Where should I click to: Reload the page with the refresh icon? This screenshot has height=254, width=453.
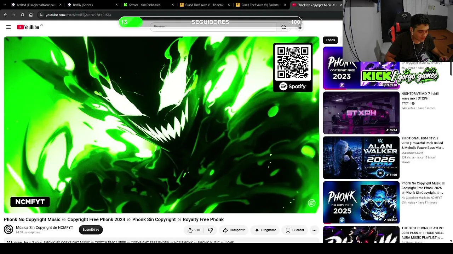[x=22, y=15]
